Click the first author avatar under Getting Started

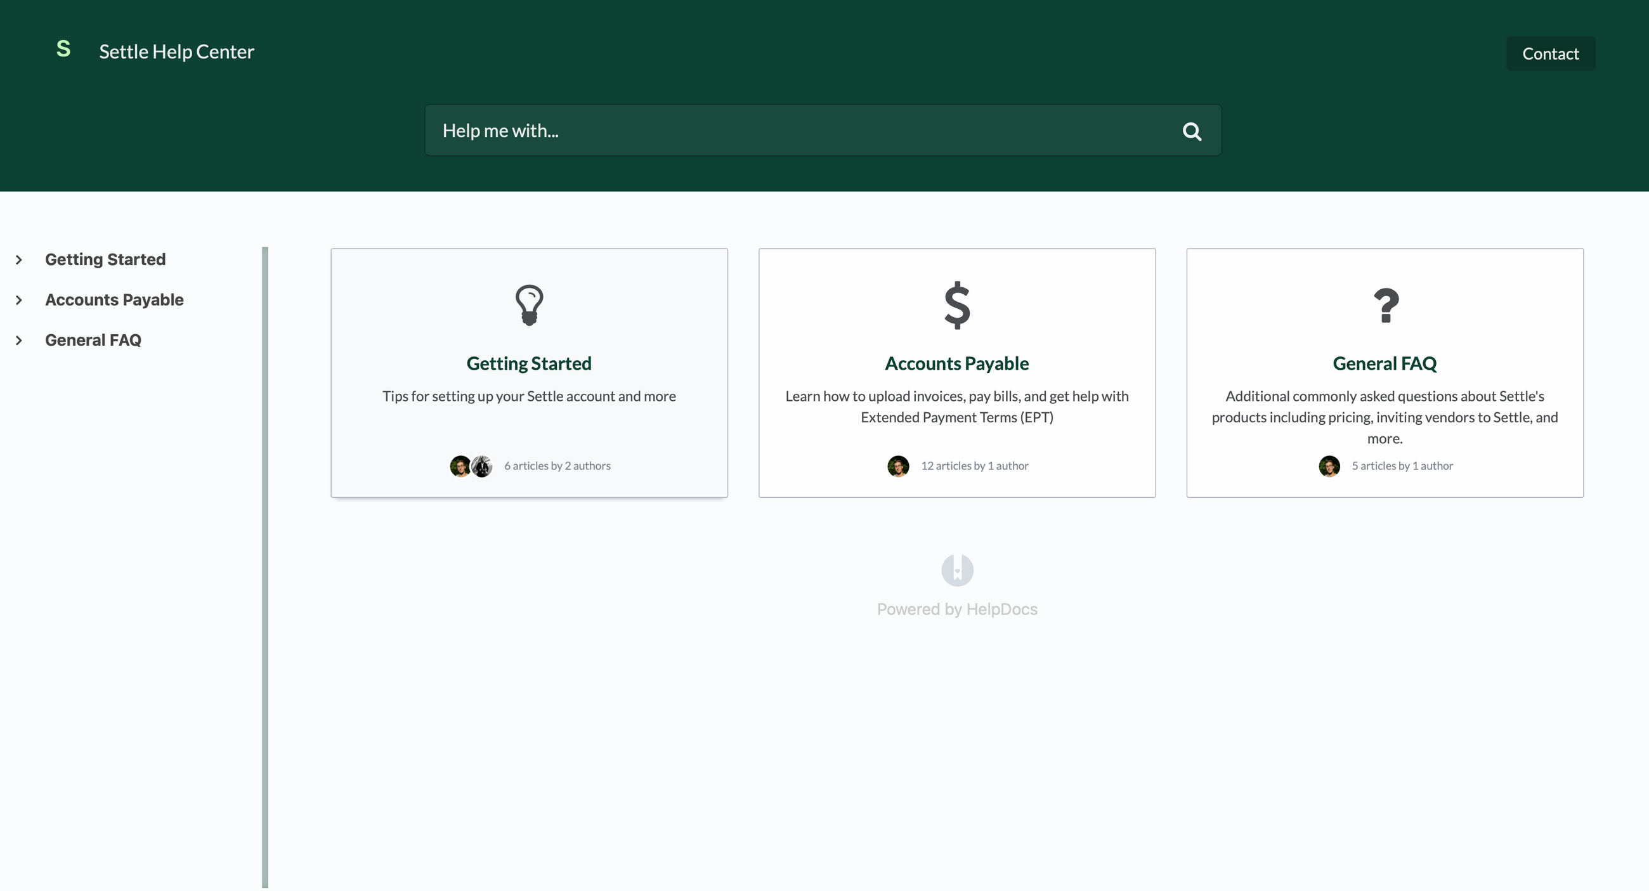pos(460,466)
